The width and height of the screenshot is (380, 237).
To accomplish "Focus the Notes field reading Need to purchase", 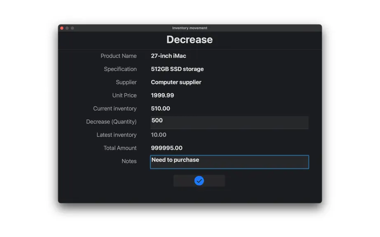I will [229, 162].
